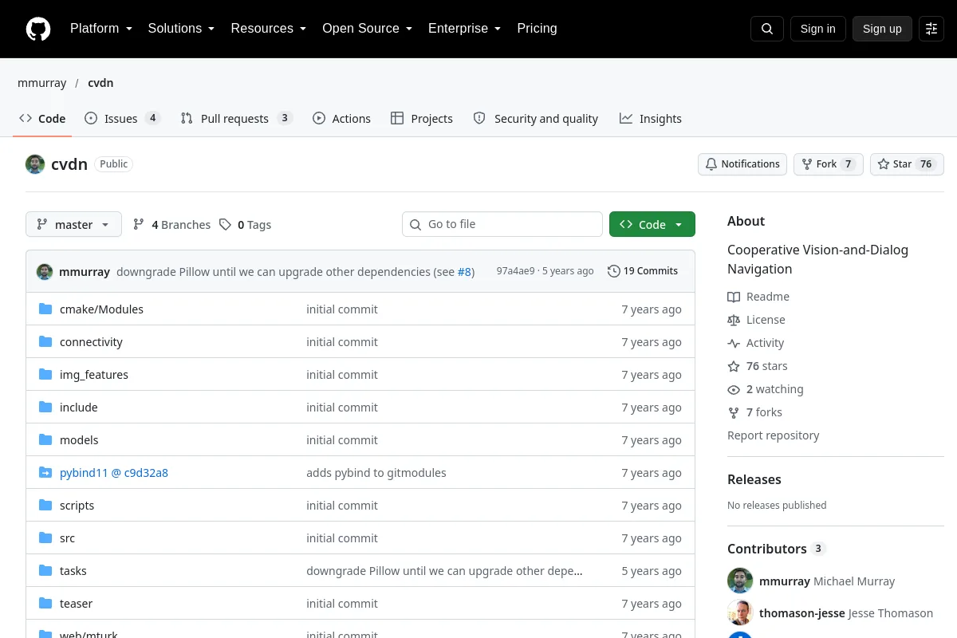957x638 pixels.
Task: Open the Contributors heading link
Action: tap(767, 549)
